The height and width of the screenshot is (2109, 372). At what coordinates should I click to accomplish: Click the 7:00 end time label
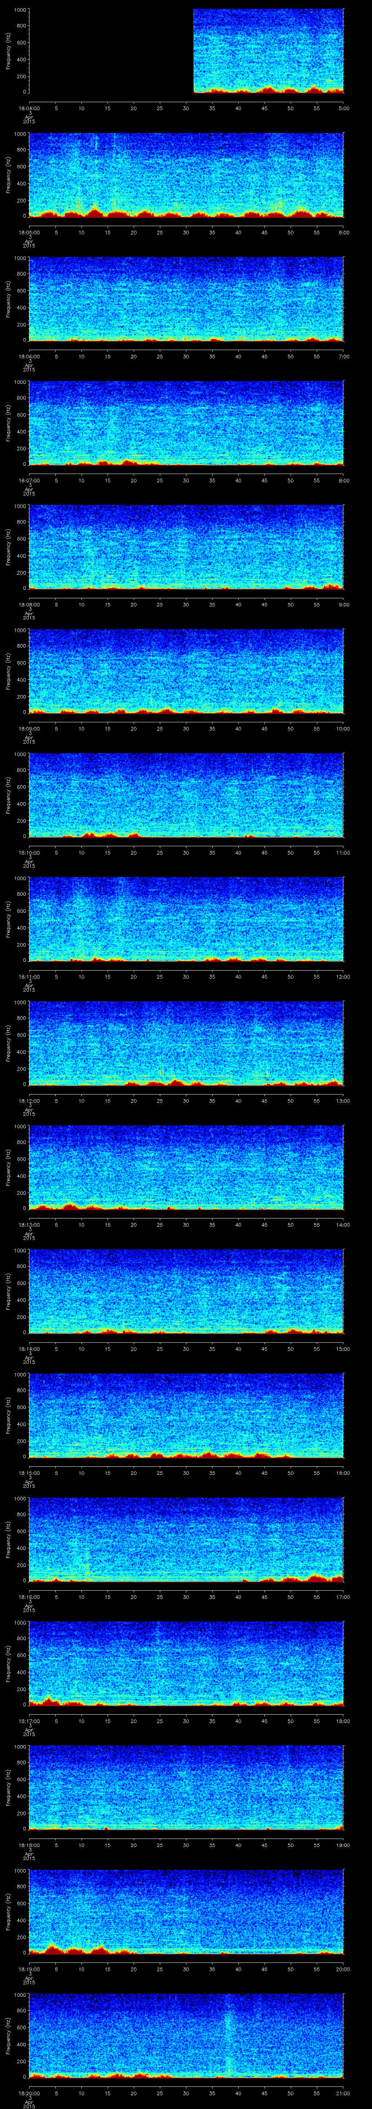(x=343, y=356)
